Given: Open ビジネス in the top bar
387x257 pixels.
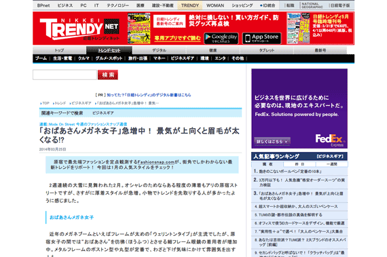Looking at the screenshot, I should (65, 5).
